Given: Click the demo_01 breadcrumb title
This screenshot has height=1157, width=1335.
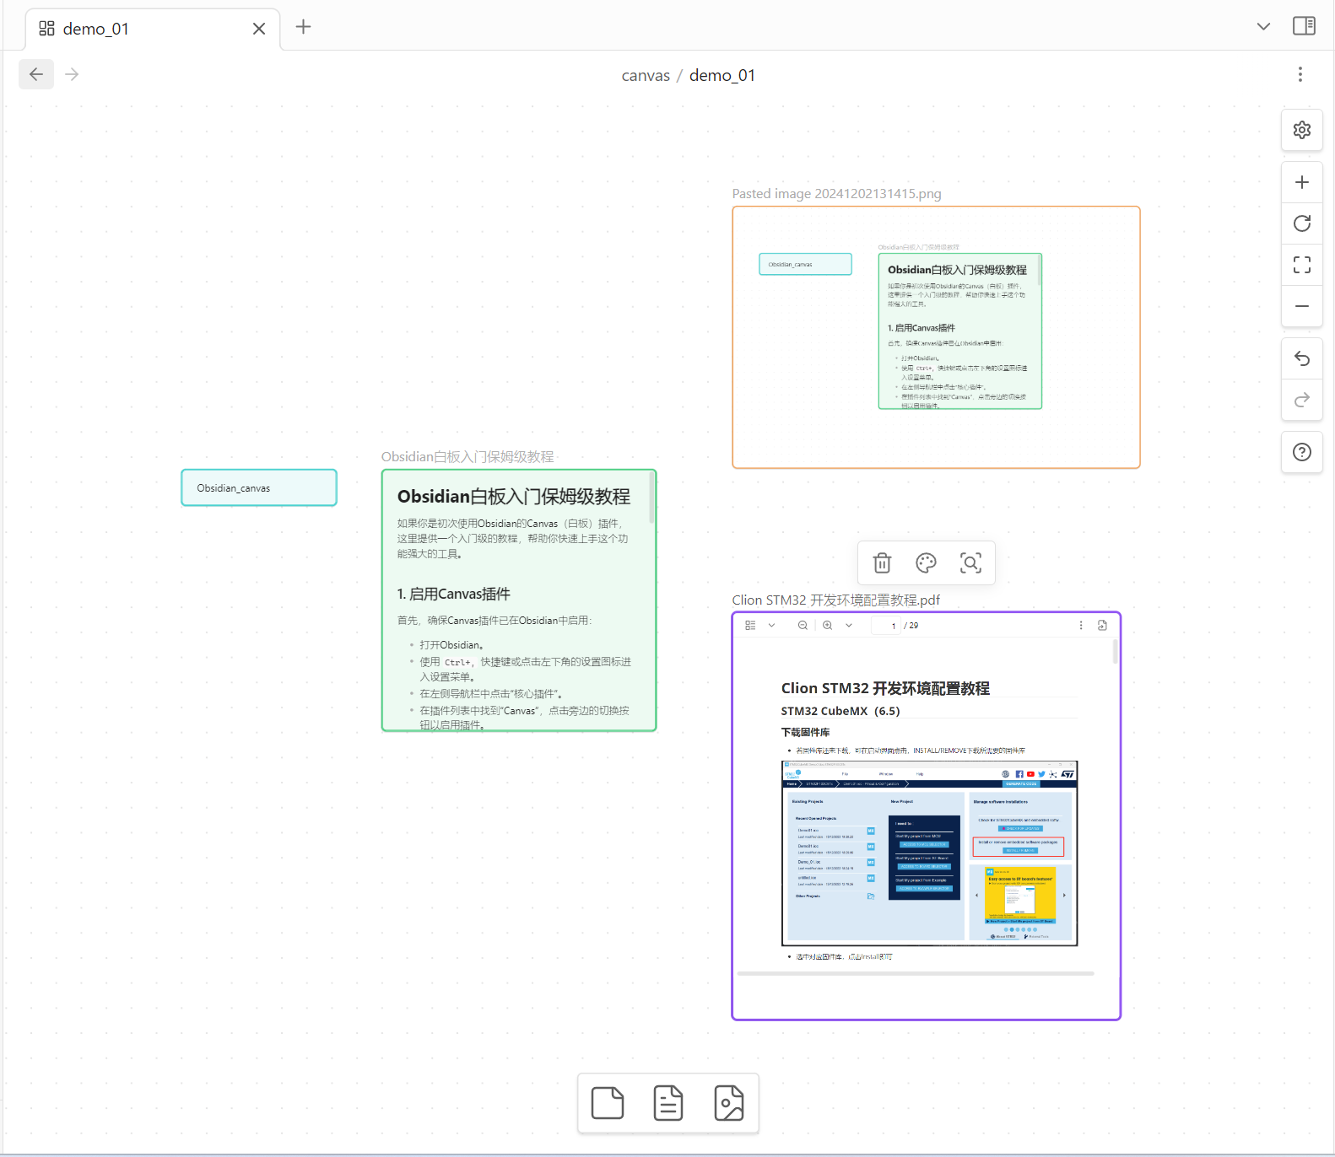Looking at the screenshot, I should 722,76.
